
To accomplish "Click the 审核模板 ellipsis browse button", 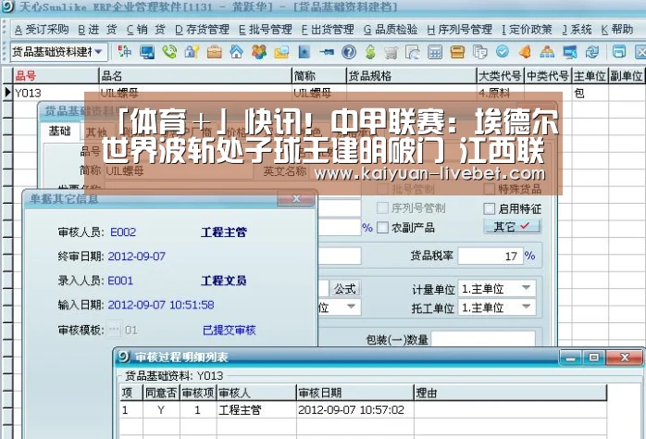I will tap(114, 330).
